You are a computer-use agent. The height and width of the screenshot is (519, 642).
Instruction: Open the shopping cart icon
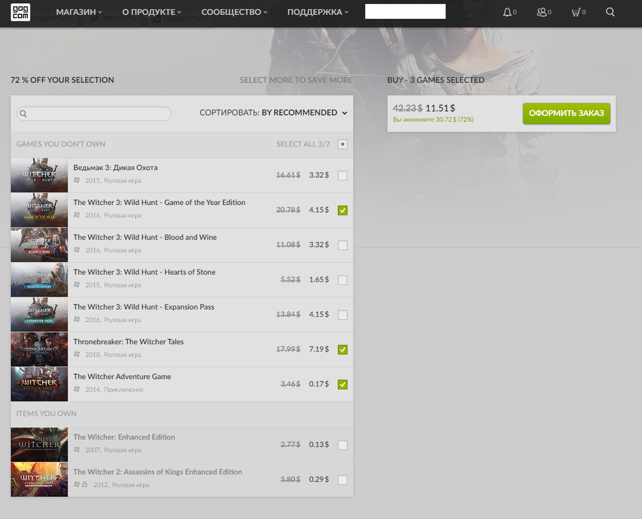coord(576,12)
